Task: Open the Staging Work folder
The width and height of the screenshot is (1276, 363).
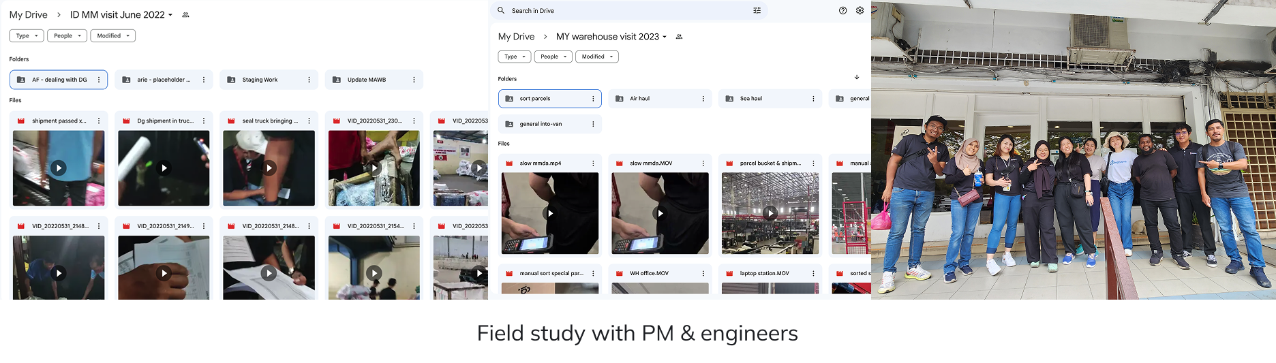Action: tap(269, 80)
